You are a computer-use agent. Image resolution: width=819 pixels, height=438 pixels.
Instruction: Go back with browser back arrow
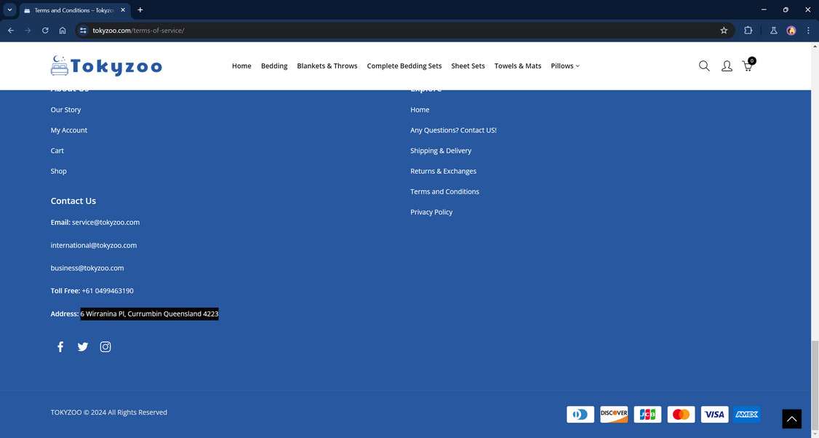tap(10, 31)
